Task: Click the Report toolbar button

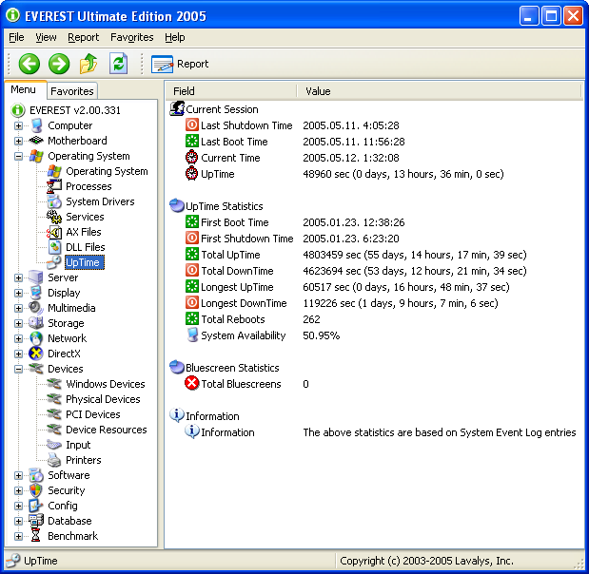Action: (181, 64)
